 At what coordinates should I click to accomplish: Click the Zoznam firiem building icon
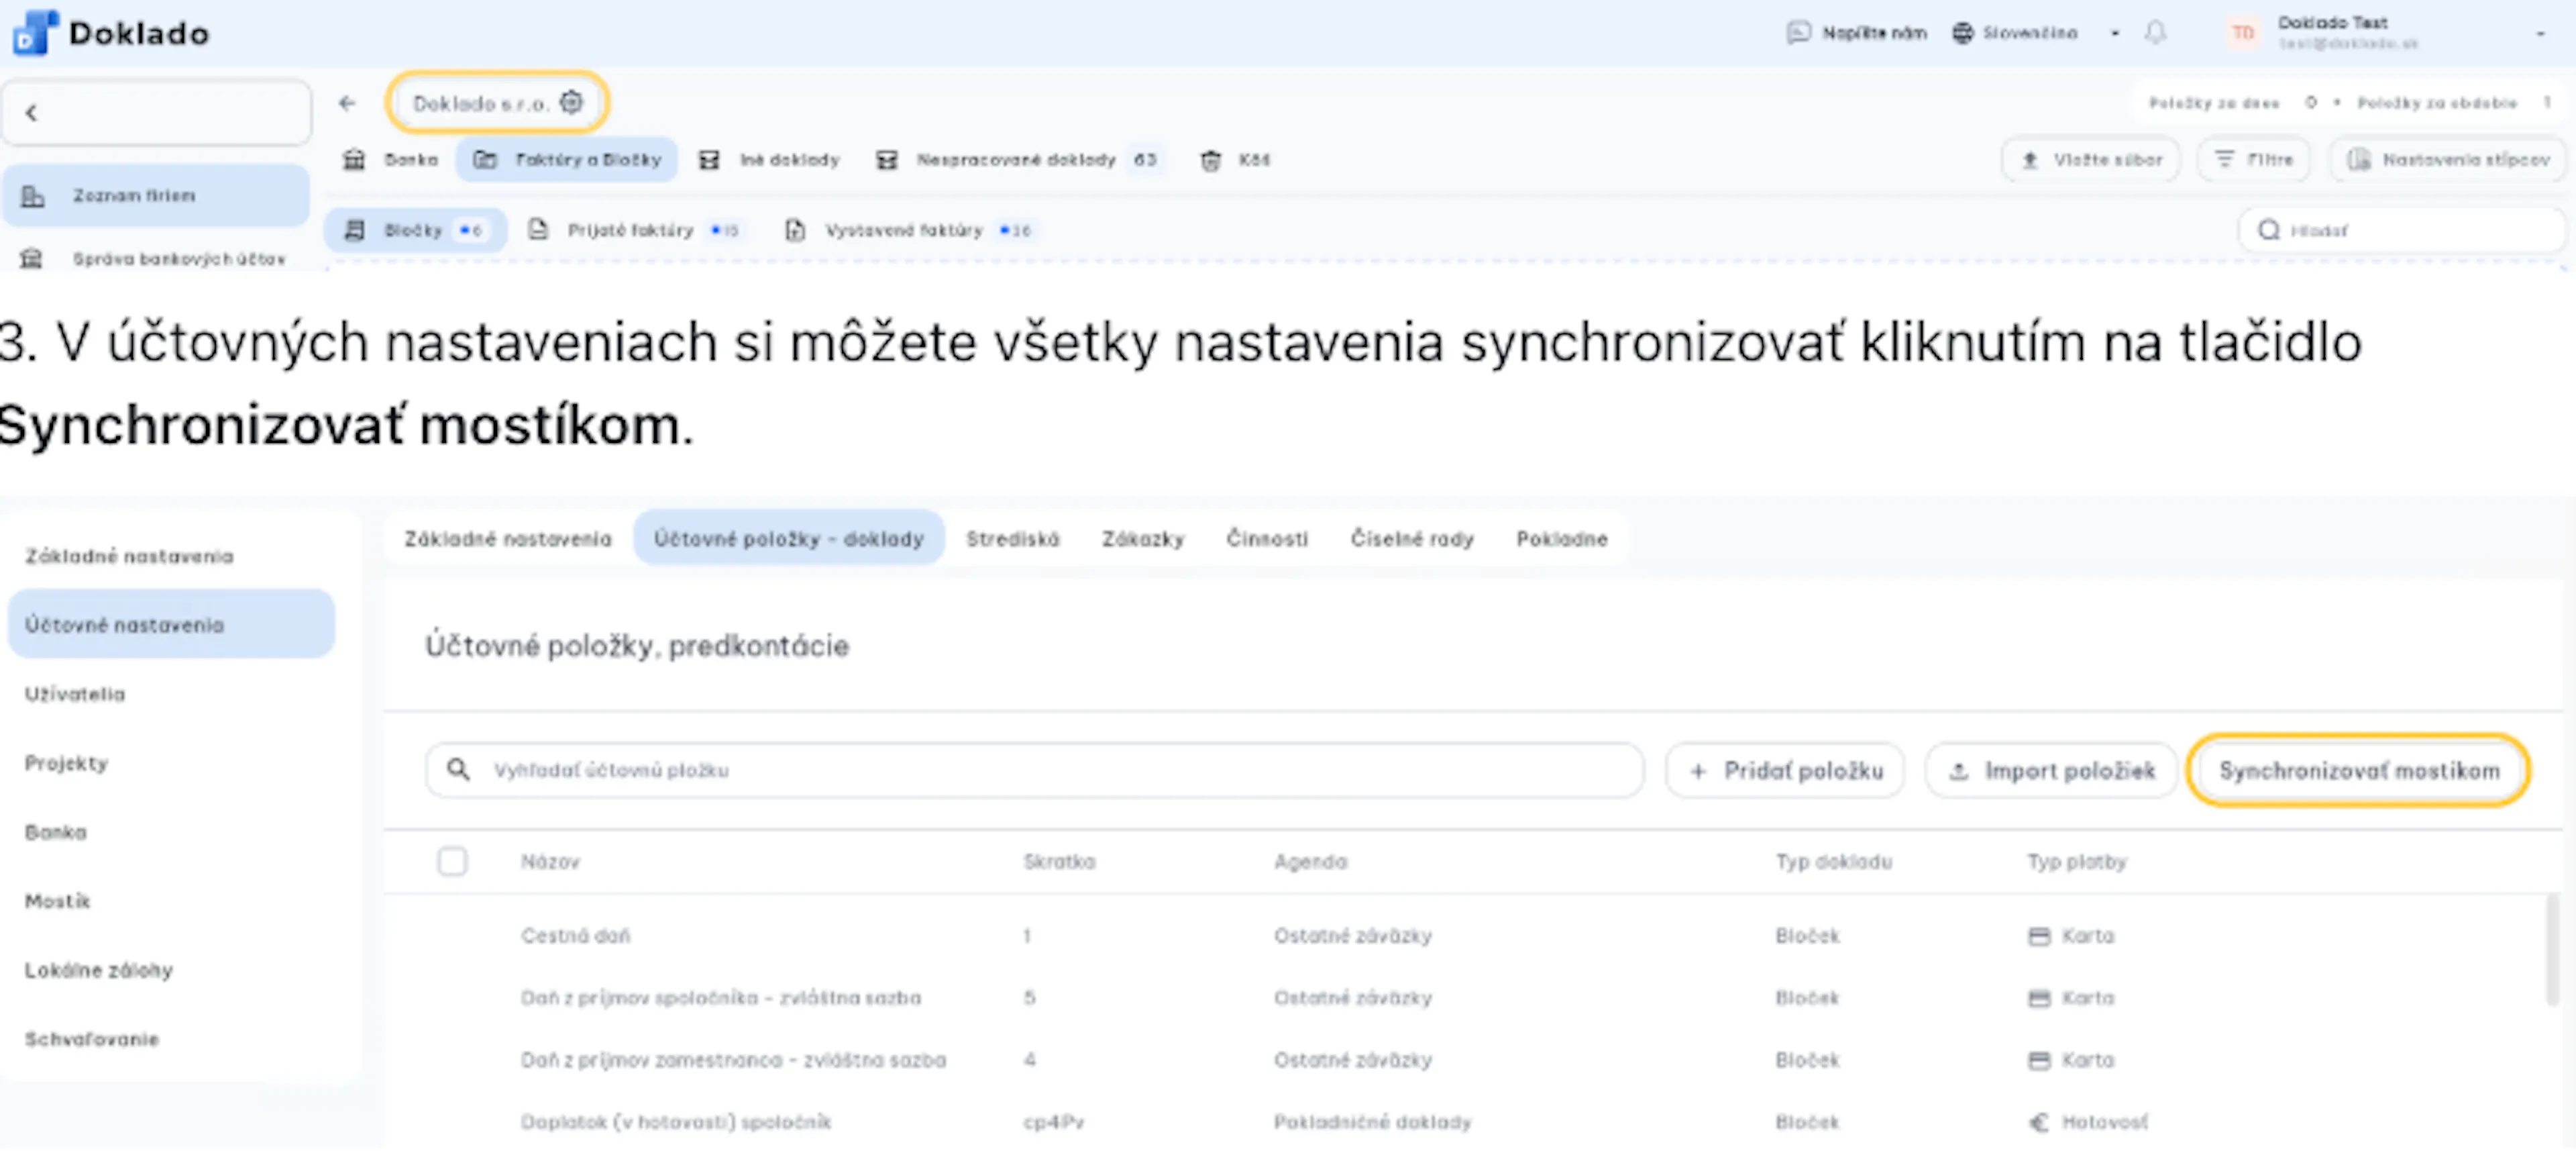tap(33, 196)
